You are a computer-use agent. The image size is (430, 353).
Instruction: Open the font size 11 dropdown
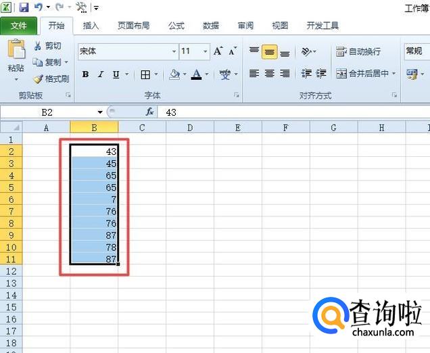205,51
